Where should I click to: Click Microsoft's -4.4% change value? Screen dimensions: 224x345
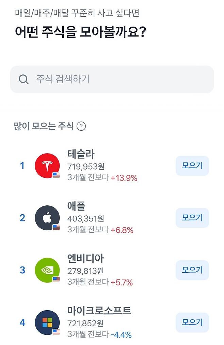click(x=121, y=335)
